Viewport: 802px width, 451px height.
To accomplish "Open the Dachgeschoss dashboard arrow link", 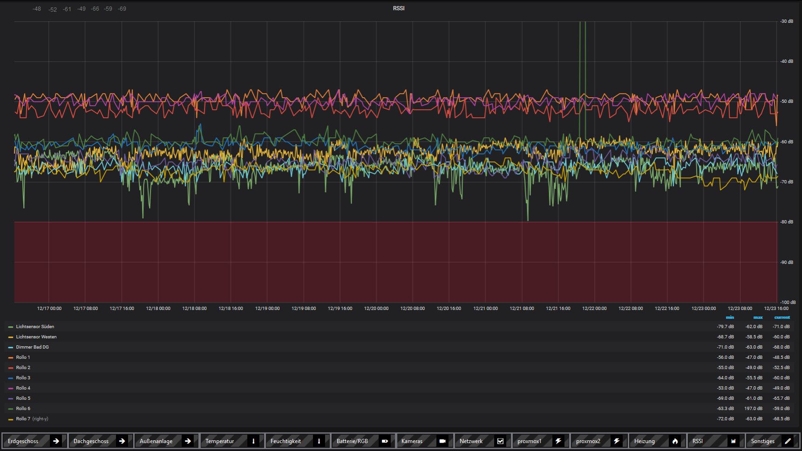I will (122, 441).
